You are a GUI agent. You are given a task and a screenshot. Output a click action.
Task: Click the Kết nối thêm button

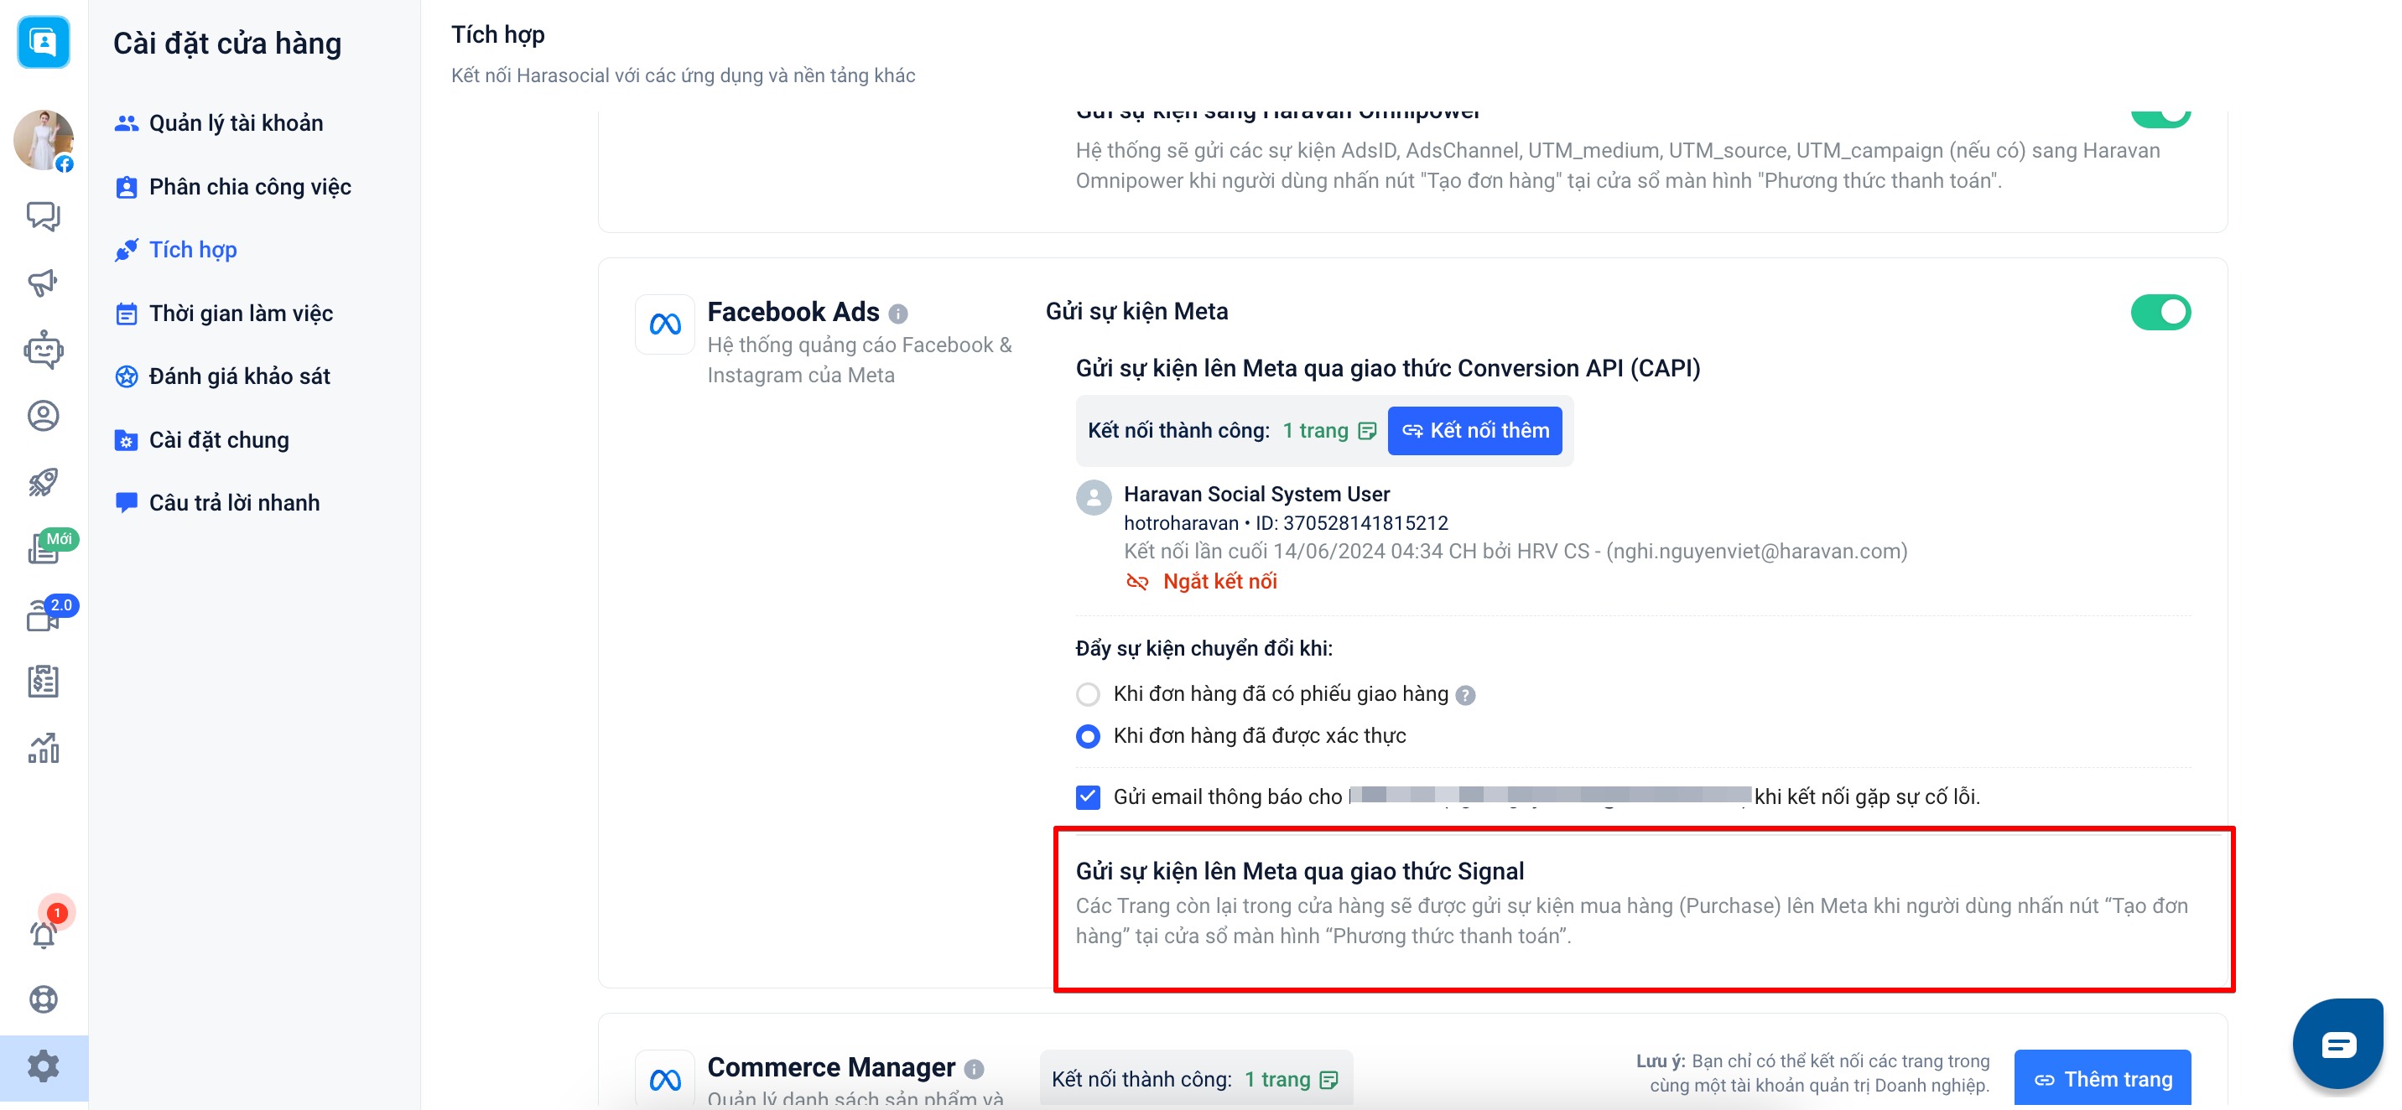point(1474,431)
